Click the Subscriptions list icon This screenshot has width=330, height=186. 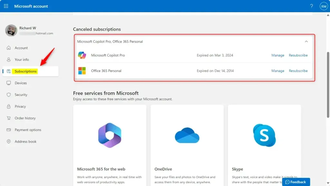click(x=9, y=71)
